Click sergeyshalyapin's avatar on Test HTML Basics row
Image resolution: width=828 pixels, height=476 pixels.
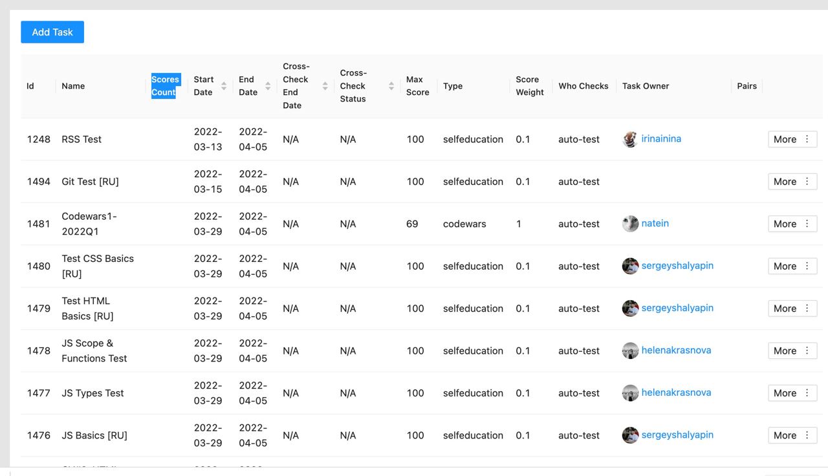(629, 308)
